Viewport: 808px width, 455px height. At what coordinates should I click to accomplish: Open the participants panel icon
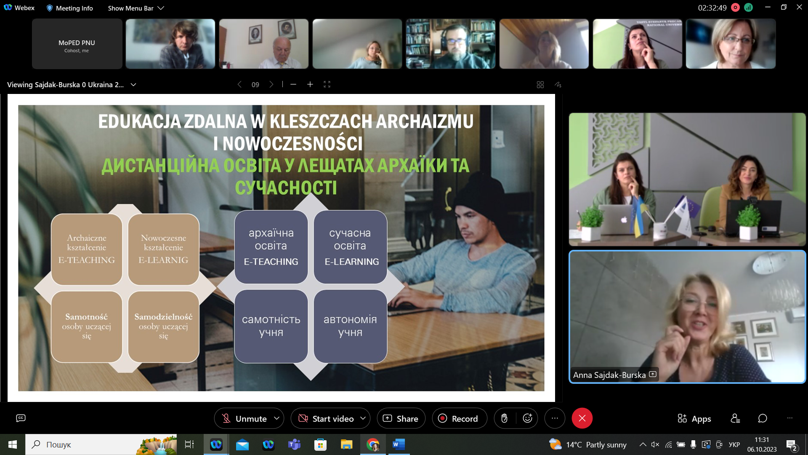[x=735, y=418]
